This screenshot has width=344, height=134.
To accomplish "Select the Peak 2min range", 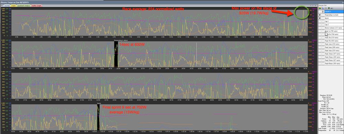I will pos(334,47).
